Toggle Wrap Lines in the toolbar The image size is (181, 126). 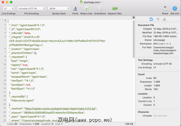(86, 9)
